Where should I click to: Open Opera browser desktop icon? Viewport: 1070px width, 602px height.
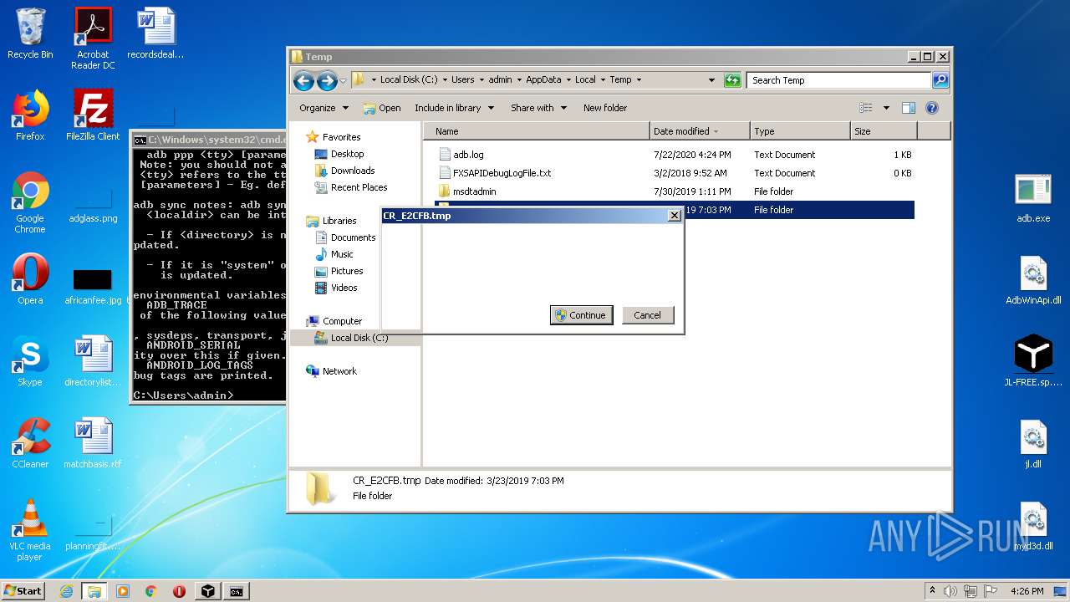[x=30, y=279]
